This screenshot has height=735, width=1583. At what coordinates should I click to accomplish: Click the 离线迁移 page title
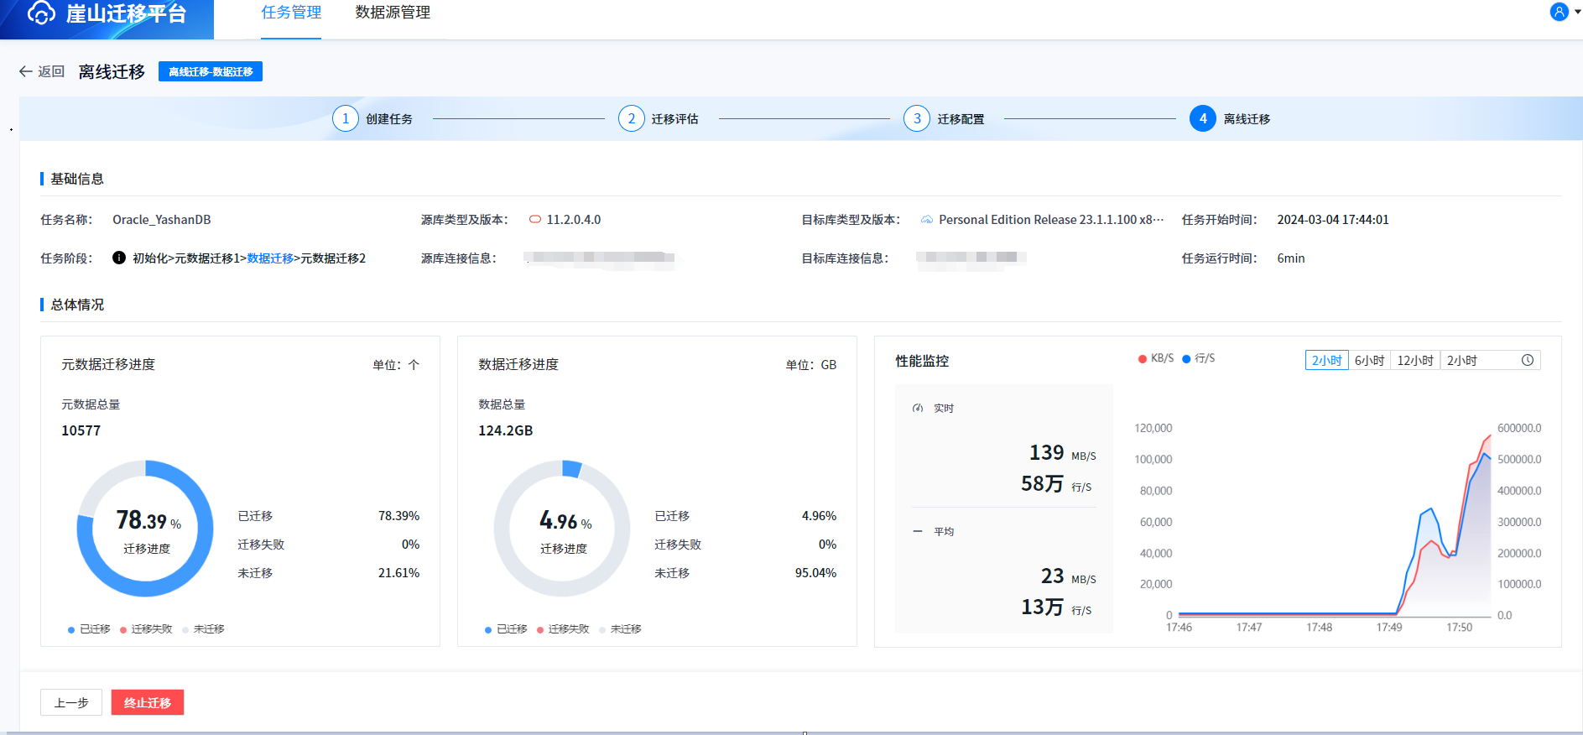[x=112, y=72]
